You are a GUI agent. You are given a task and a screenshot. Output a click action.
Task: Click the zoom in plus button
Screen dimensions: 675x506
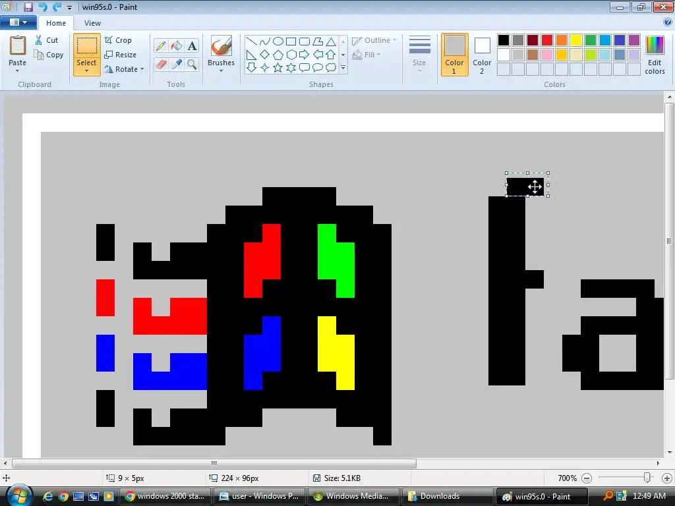coord(667,478)
